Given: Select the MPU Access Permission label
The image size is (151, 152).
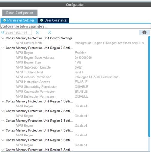Looking at the screenshot, I should click(x=33, y=77).
